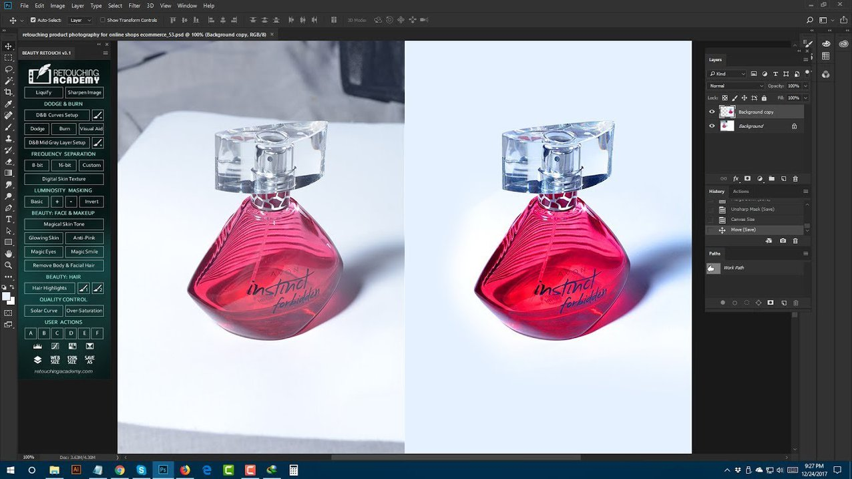Delete layer using Layers trash icon
The image size is (852, 479).
(x=795, y=179)
